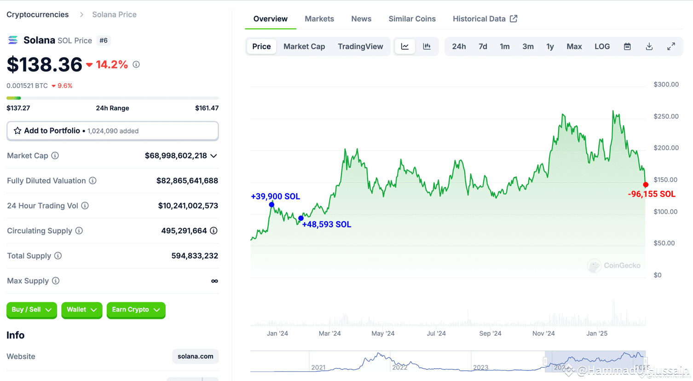Toggle LOG scale on chart
This screenshot has height=381, width=693.
(x=602, y=46)
